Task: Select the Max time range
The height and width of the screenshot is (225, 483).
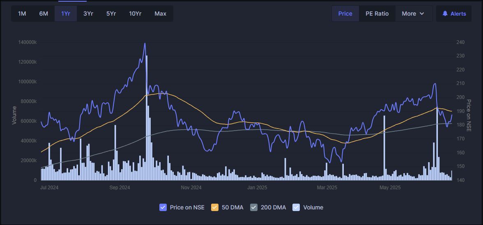Action: coord(160,14)
